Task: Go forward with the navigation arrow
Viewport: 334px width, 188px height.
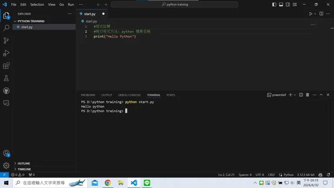Action: (x=106, y=5)
